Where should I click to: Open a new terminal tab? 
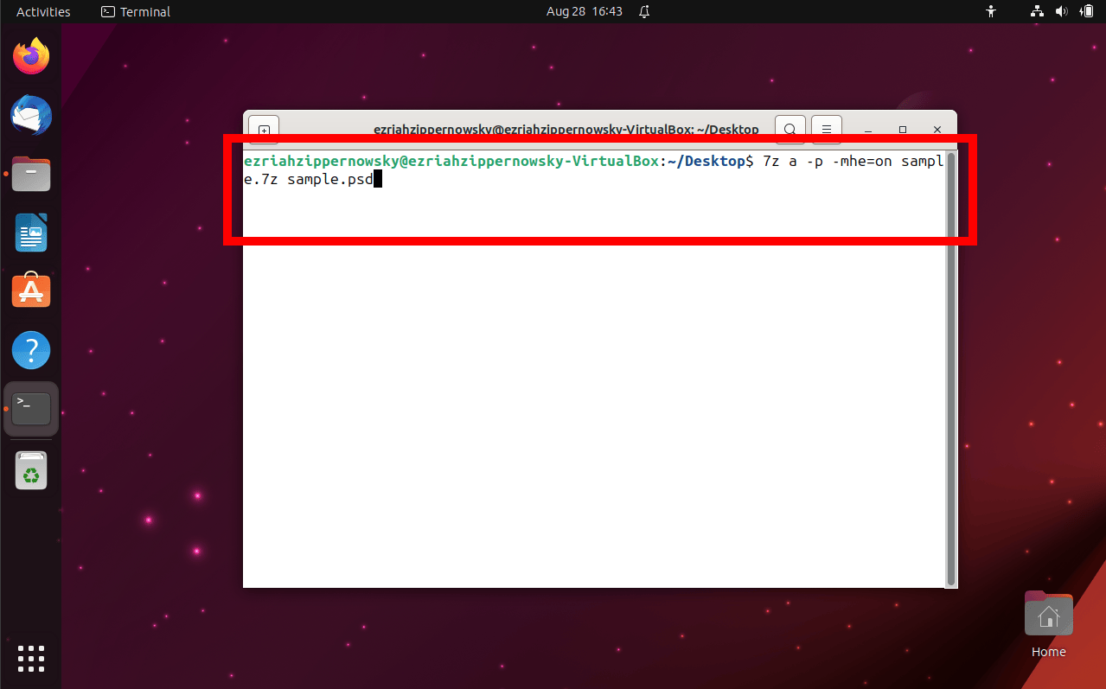[263, 129]
